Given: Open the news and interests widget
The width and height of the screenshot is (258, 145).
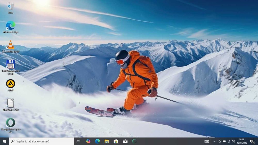Looking at the screenshot, I should pyautogui.click(x=207, y=141).
